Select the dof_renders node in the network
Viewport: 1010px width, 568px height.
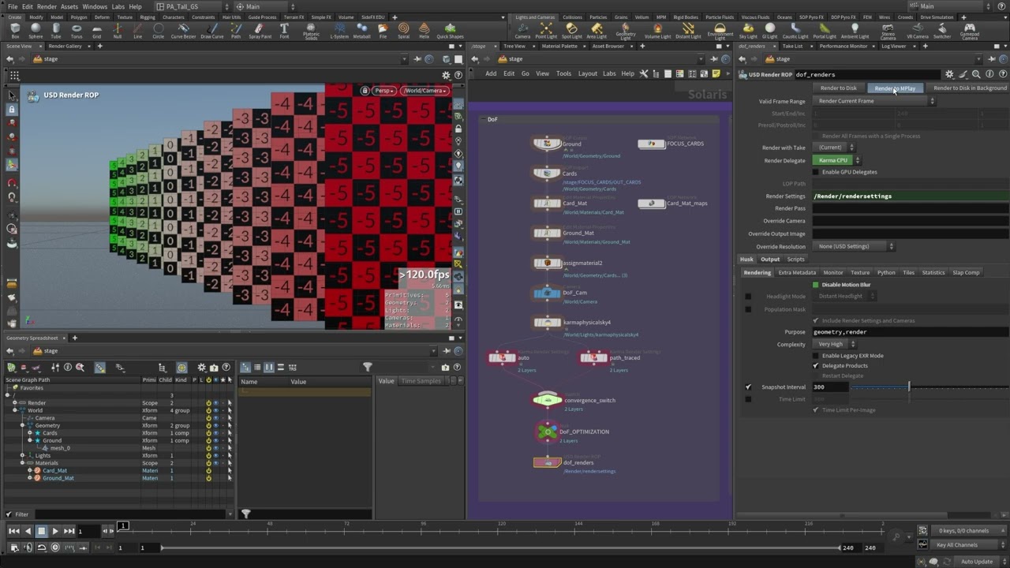click(548, 462)
